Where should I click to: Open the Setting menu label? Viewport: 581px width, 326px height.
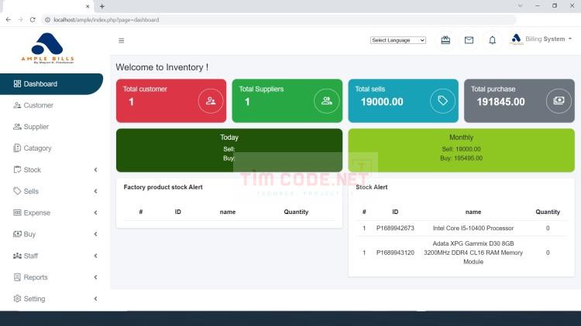pyautogui.click(x=34, y=299)
